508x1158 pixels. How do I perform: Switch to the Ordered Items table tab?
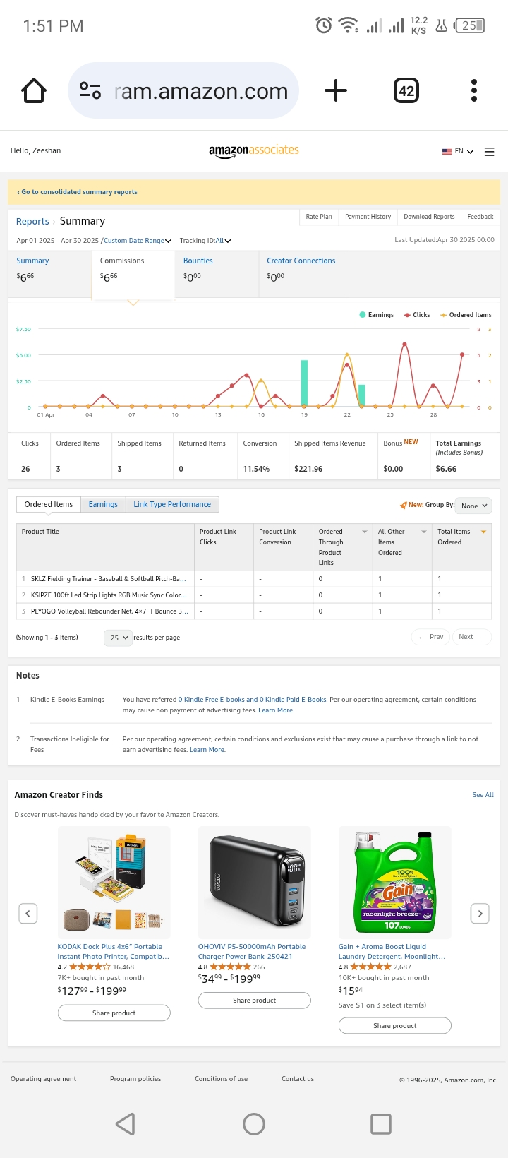(48, 504)
